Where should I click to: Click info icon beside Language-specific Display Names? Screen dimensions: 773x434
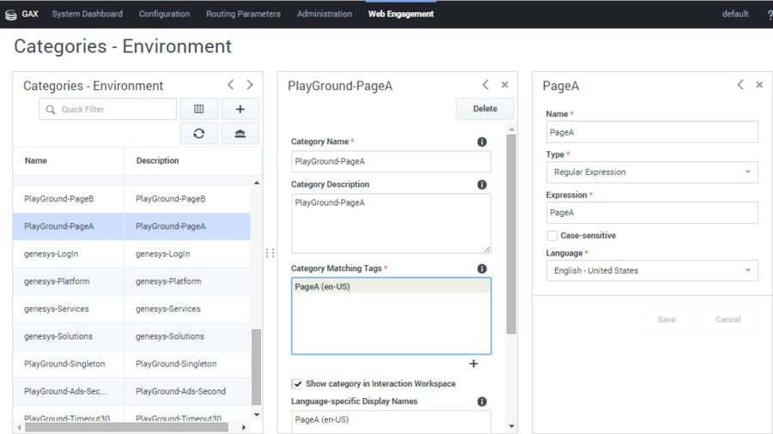coord(482,401)
